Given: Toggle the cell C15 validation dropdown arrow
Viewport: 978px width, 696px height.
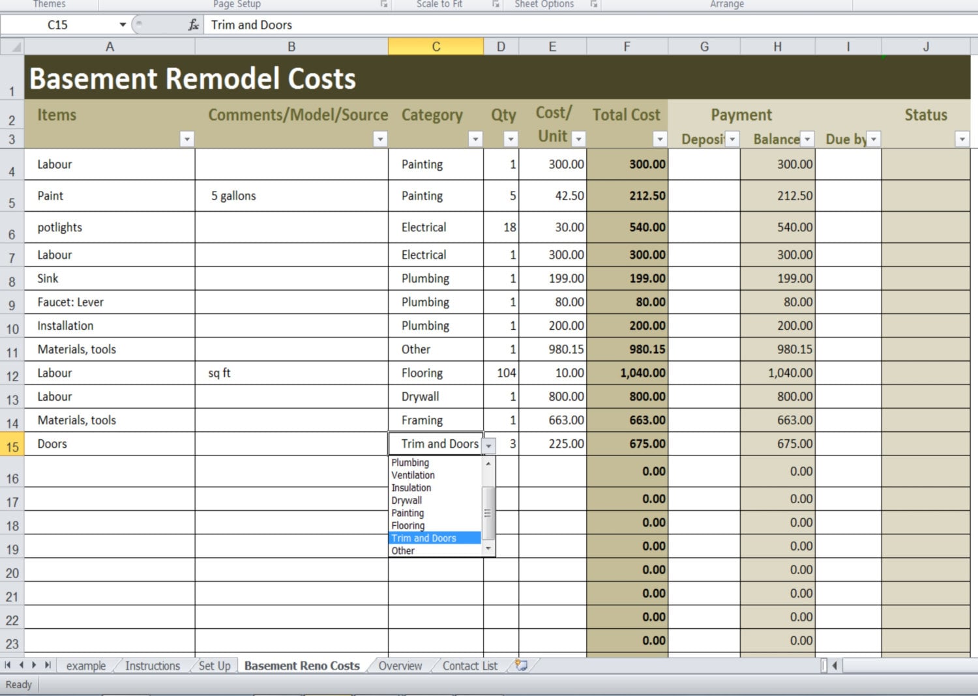Looking at the screenshot, I should click(489, 445).
